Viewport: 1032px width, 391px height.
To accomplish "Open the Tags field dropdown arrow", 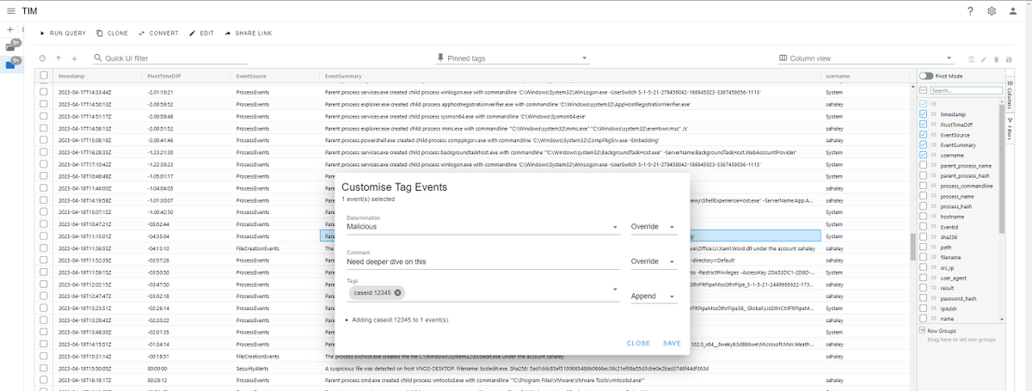I will [615, 290].
